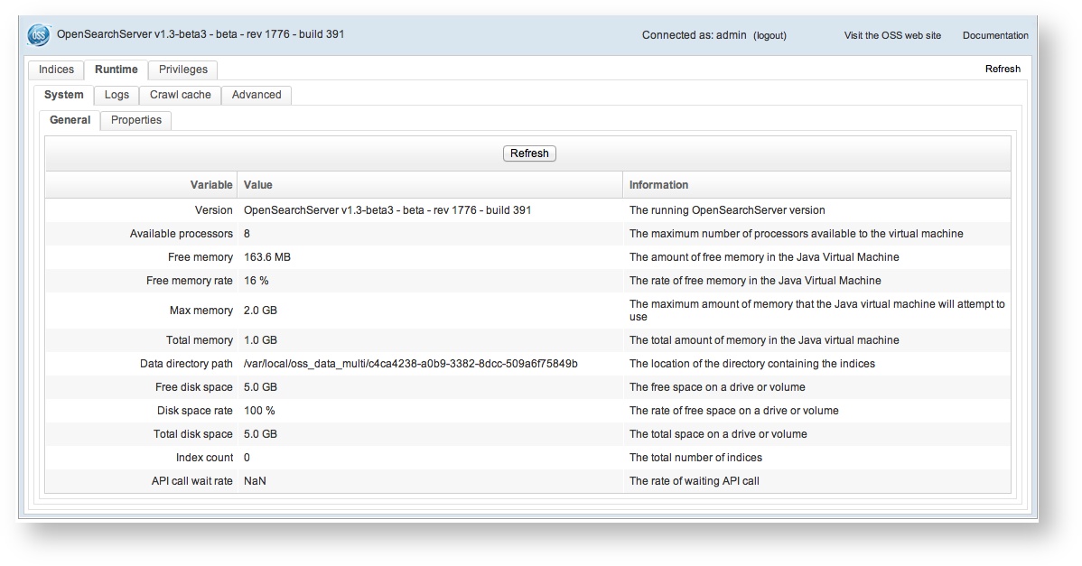The width and height of the screenshot is (1082, 566).
Task: Click 'The rate of free space' description
Action: tap(734, 410)
